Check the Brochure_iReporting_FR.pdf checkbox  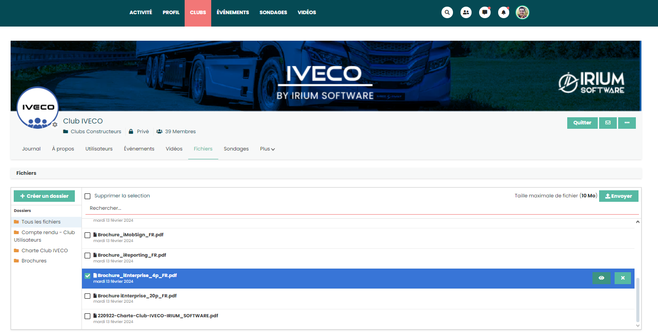tap(88, 255)
